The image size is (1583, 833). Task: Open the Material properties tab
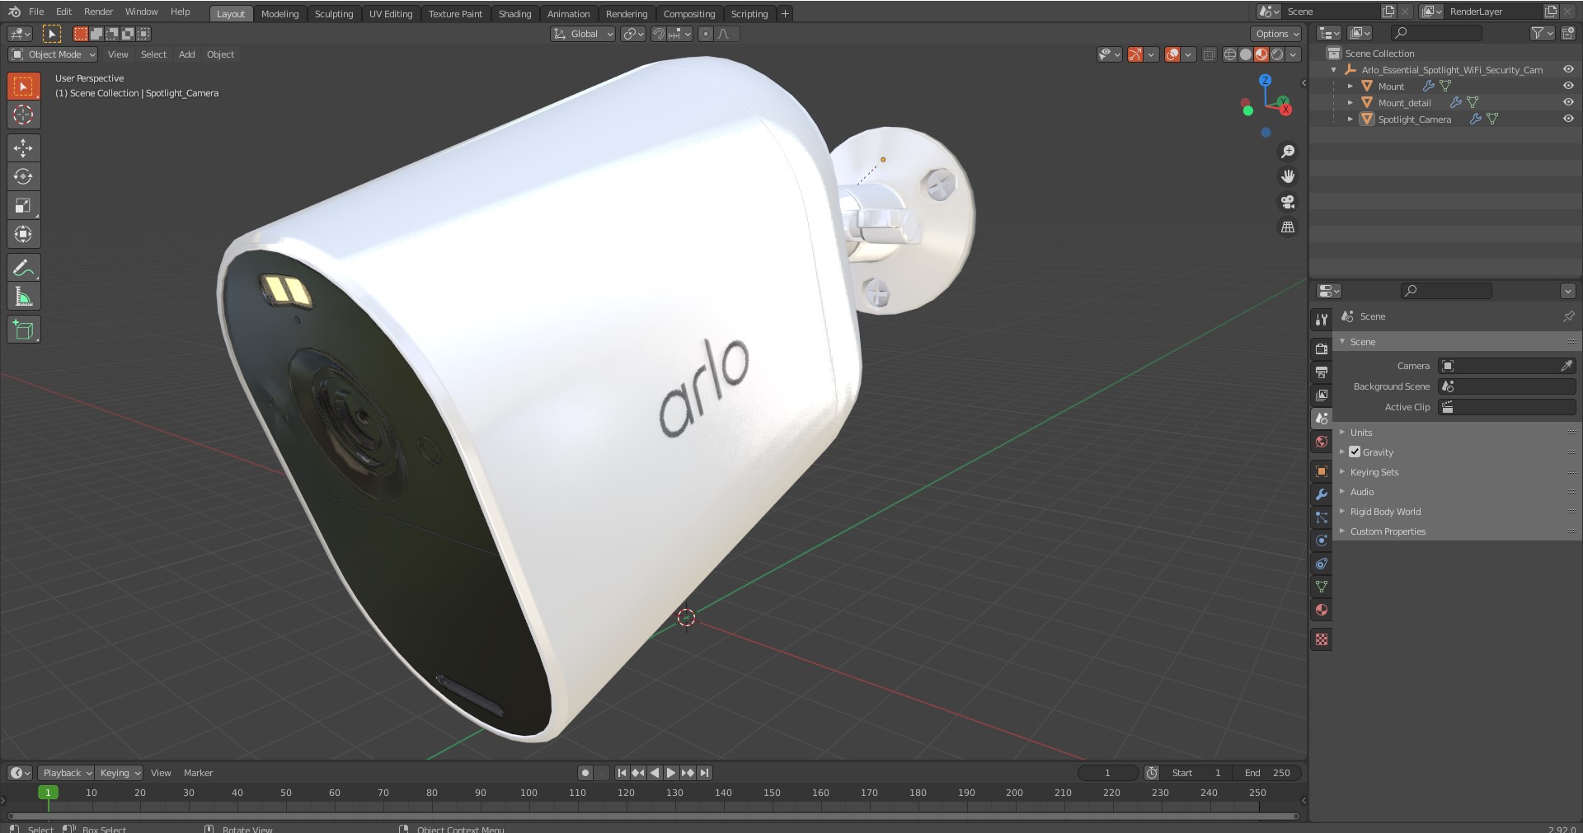(x=1322, y=610)
